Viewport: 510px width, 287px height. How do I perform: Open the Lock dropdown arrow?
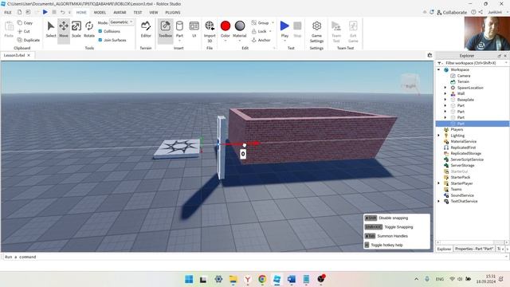point(270,31)
